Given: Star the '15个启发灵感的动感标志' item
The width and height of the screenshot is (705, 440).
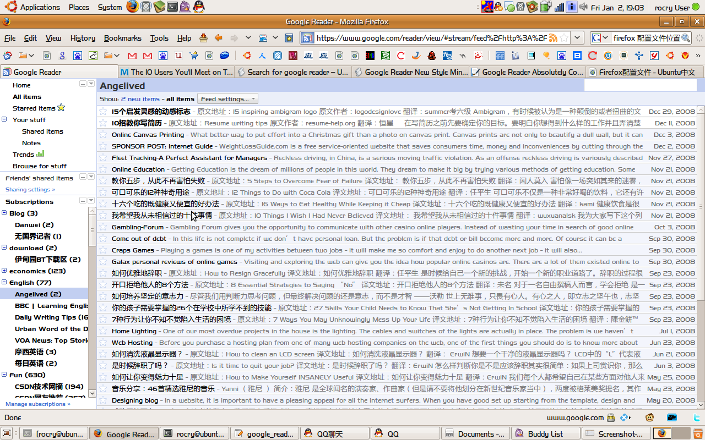Looking at the screenshot, I should 103,112.
